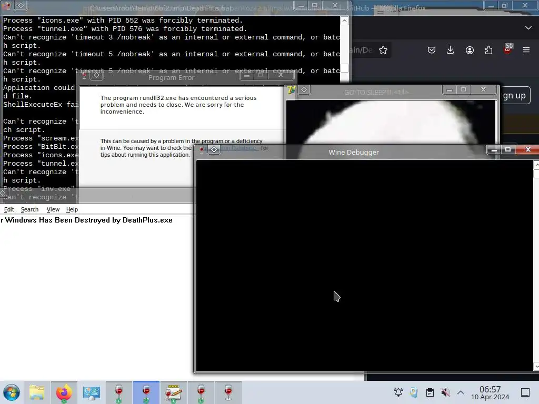Image resolution: width=539 pixels, height=404 pixels.
Task: Bookmark this page with the star icon
Action: [x=383, y=50]
